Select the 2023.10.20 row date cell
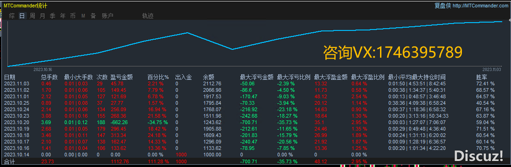The height and width of the screenshot is (167, 511). pyautogui.click(x=17, y=122)
